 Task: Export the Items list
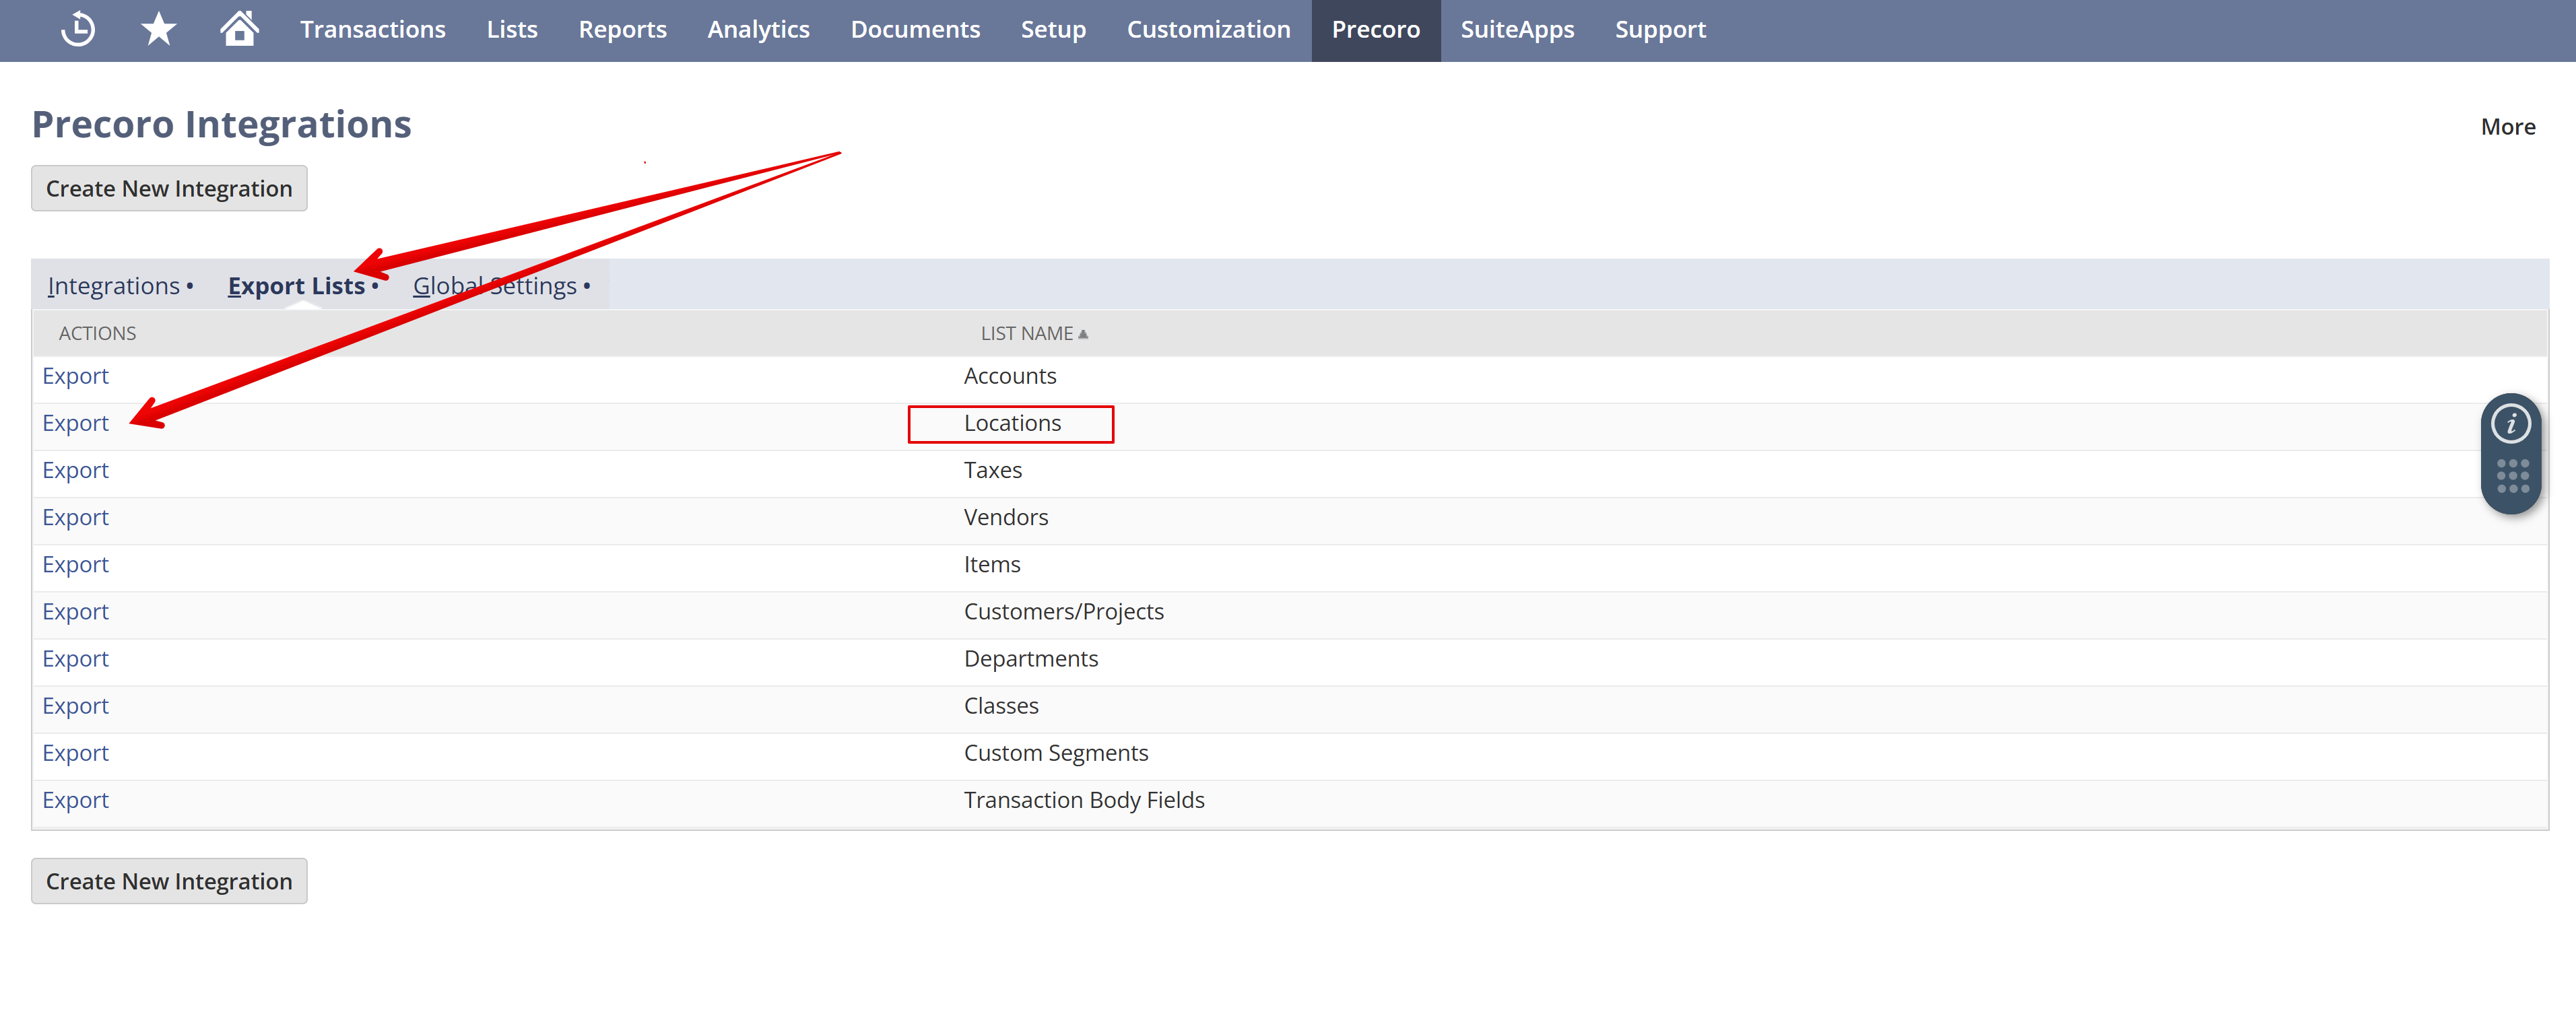(75, 564)
